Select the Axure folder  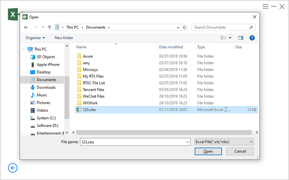click(x=88, y=56)
